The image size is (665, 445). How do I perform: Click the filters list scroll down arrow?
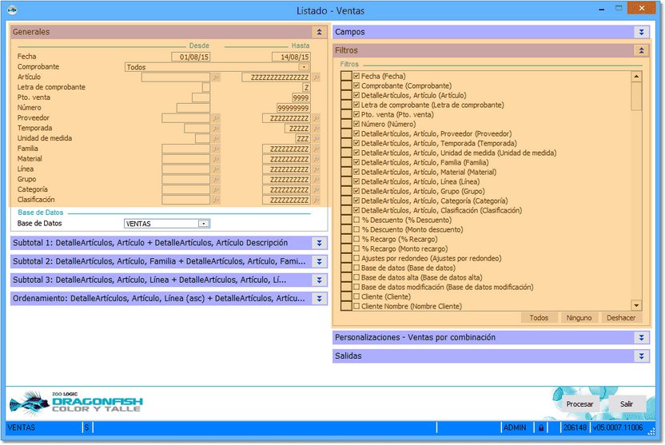pos(636,305)
